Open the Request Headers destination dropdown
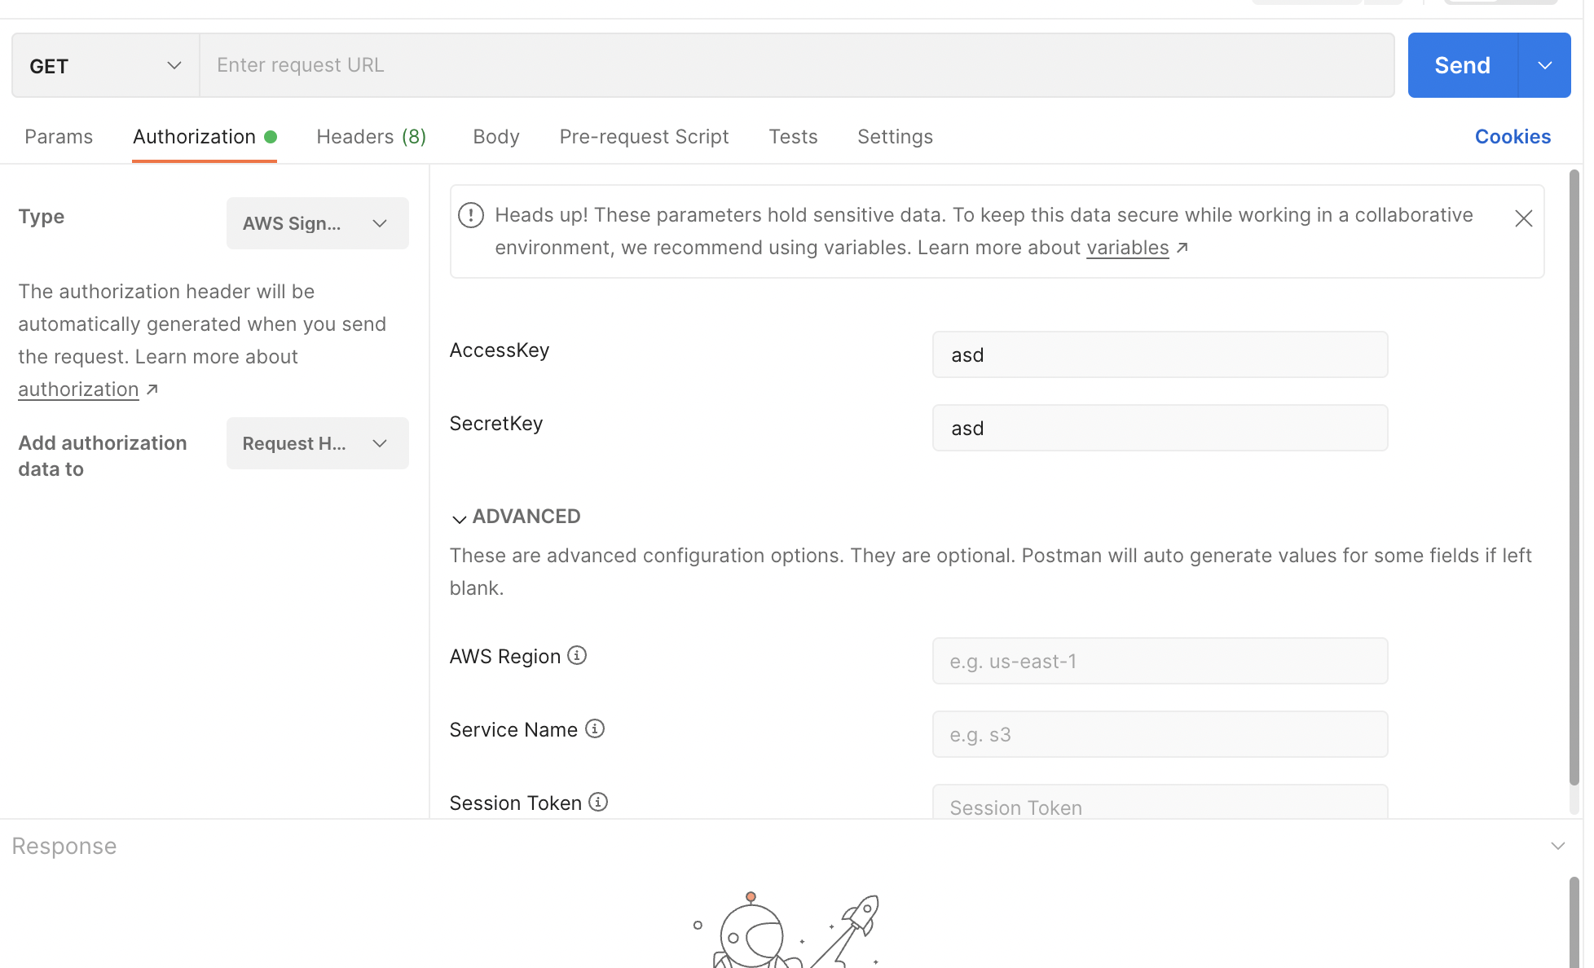 (318, 443)
